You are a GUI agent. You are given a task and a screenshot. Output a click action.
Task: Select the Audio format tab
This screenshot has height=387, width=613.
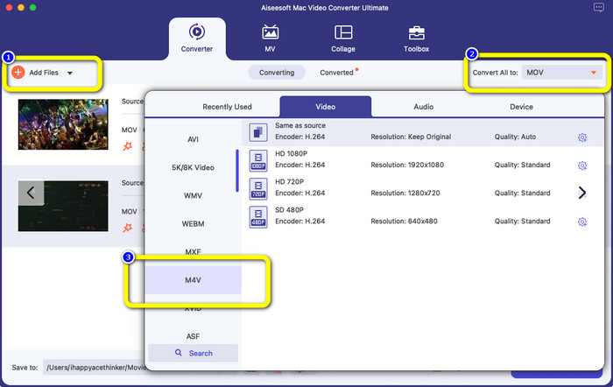[423, 107]
